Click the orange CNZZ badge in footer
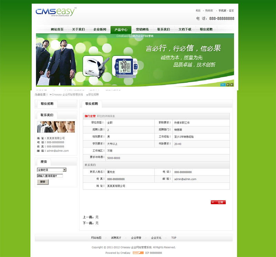 click(x=138, y=253)
